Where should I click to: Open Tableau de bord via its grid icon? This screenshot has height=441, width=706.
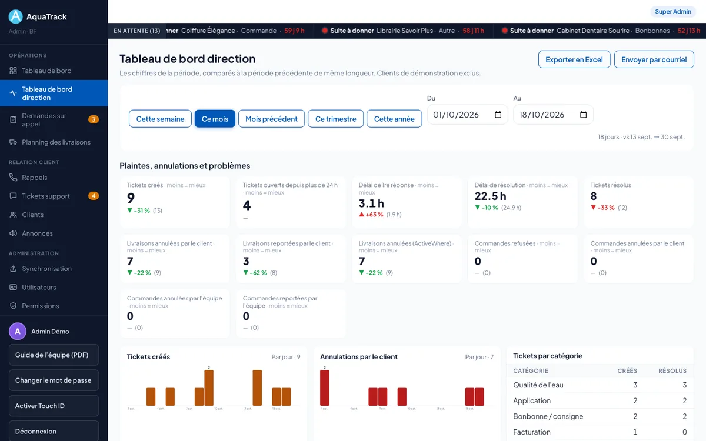coord(14,71)
